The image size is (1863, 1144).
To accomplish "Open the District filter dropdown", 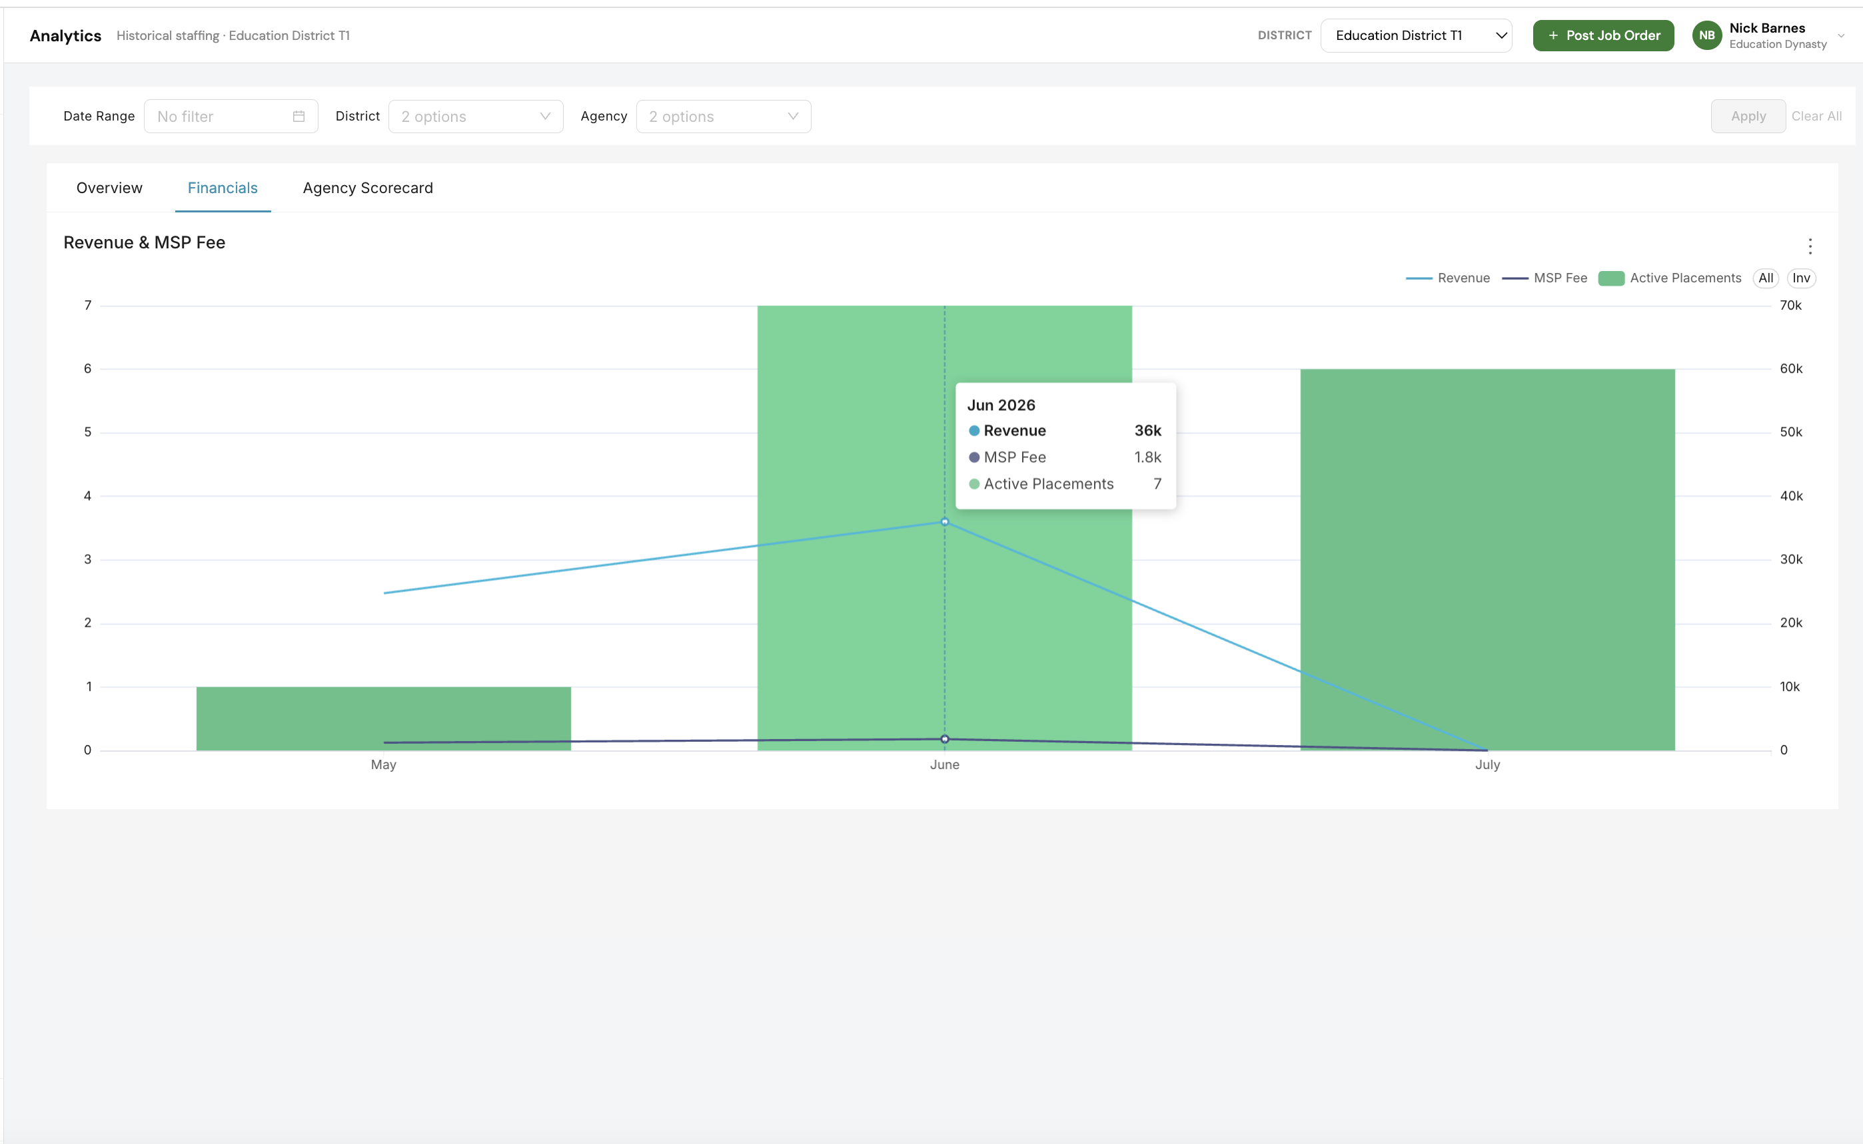I will tap(475, 117).
